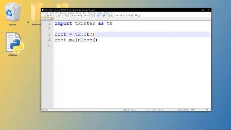Open Find with the binoculars icon
231x130 pixels.
pyautogui.click(x=79, y=16)
